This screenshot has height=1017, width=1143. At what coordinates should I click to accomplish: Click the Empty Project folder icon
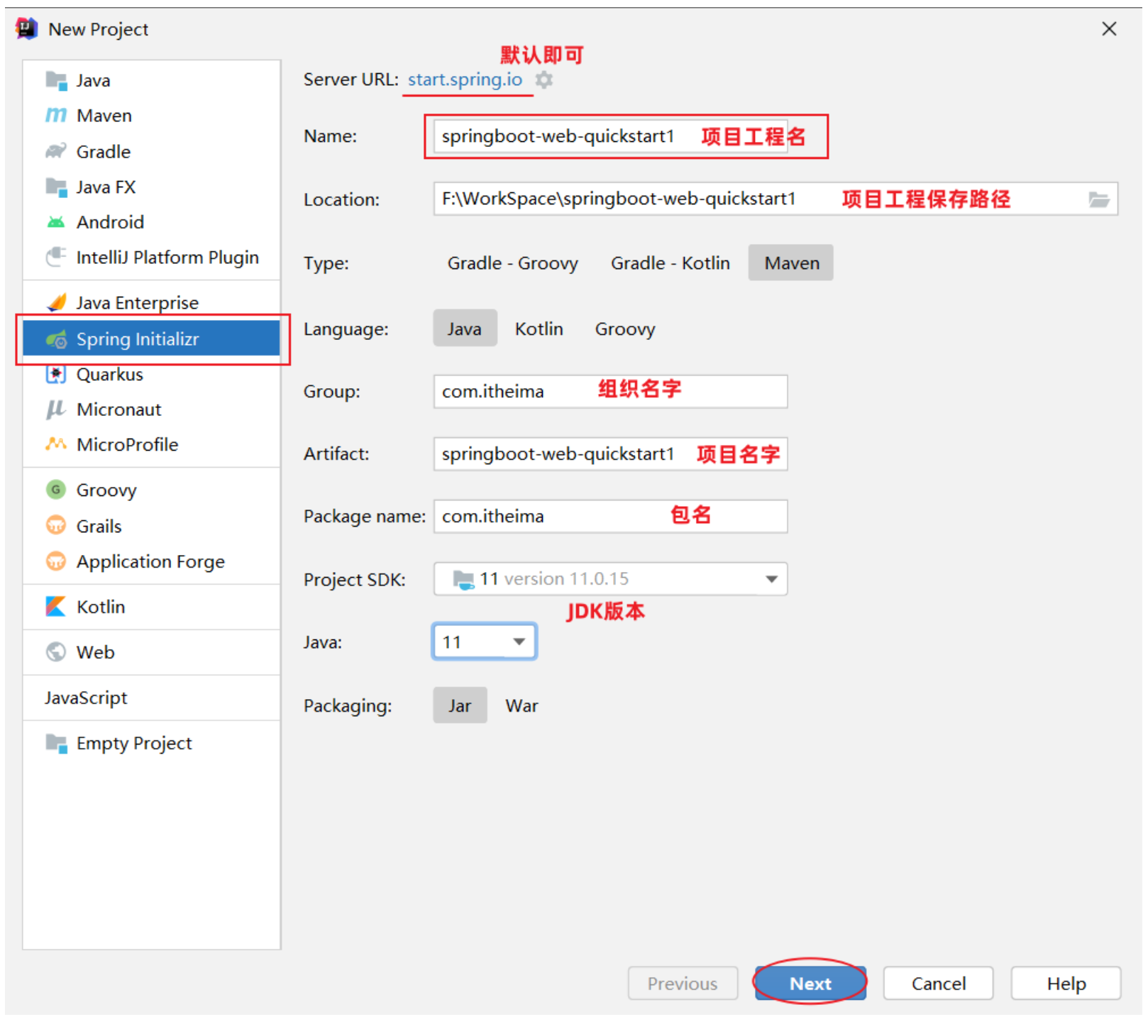coord(56,743)
